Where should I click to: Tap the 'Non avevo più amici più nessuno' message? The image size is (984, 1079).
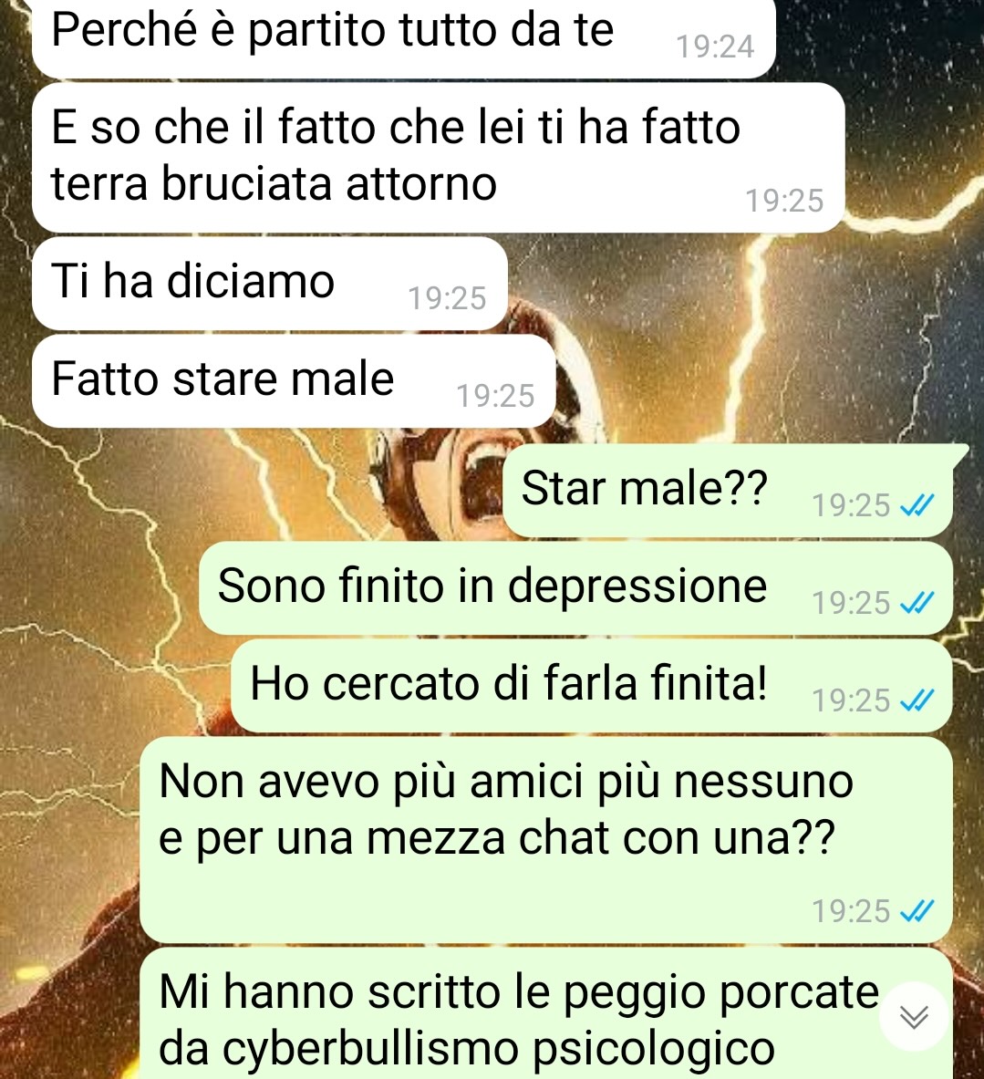(546, 839)
